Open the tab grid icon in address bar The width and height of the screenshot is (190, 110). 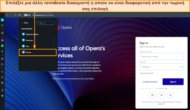[x=19, y=15]
